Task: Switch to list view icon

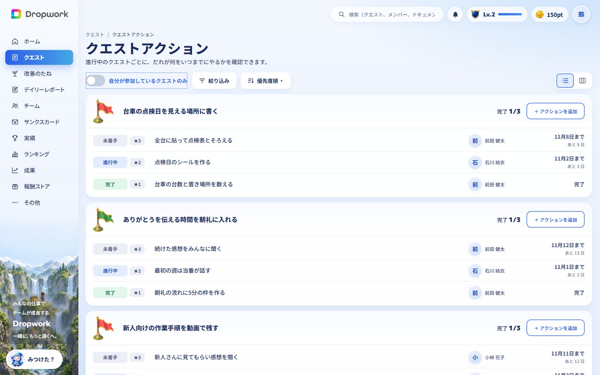Action: (x=565, y=81)
